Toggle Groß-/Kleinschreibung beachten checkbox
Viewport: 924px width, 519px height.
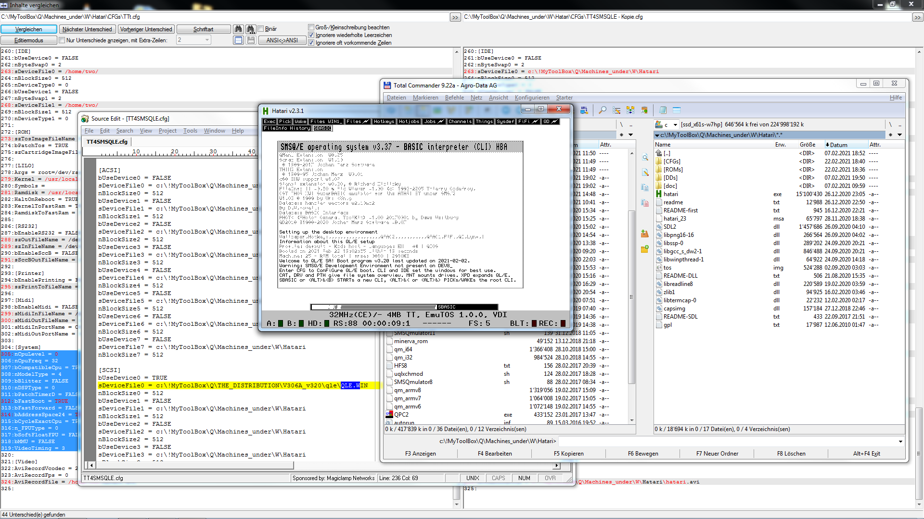(x=311, y=27)
